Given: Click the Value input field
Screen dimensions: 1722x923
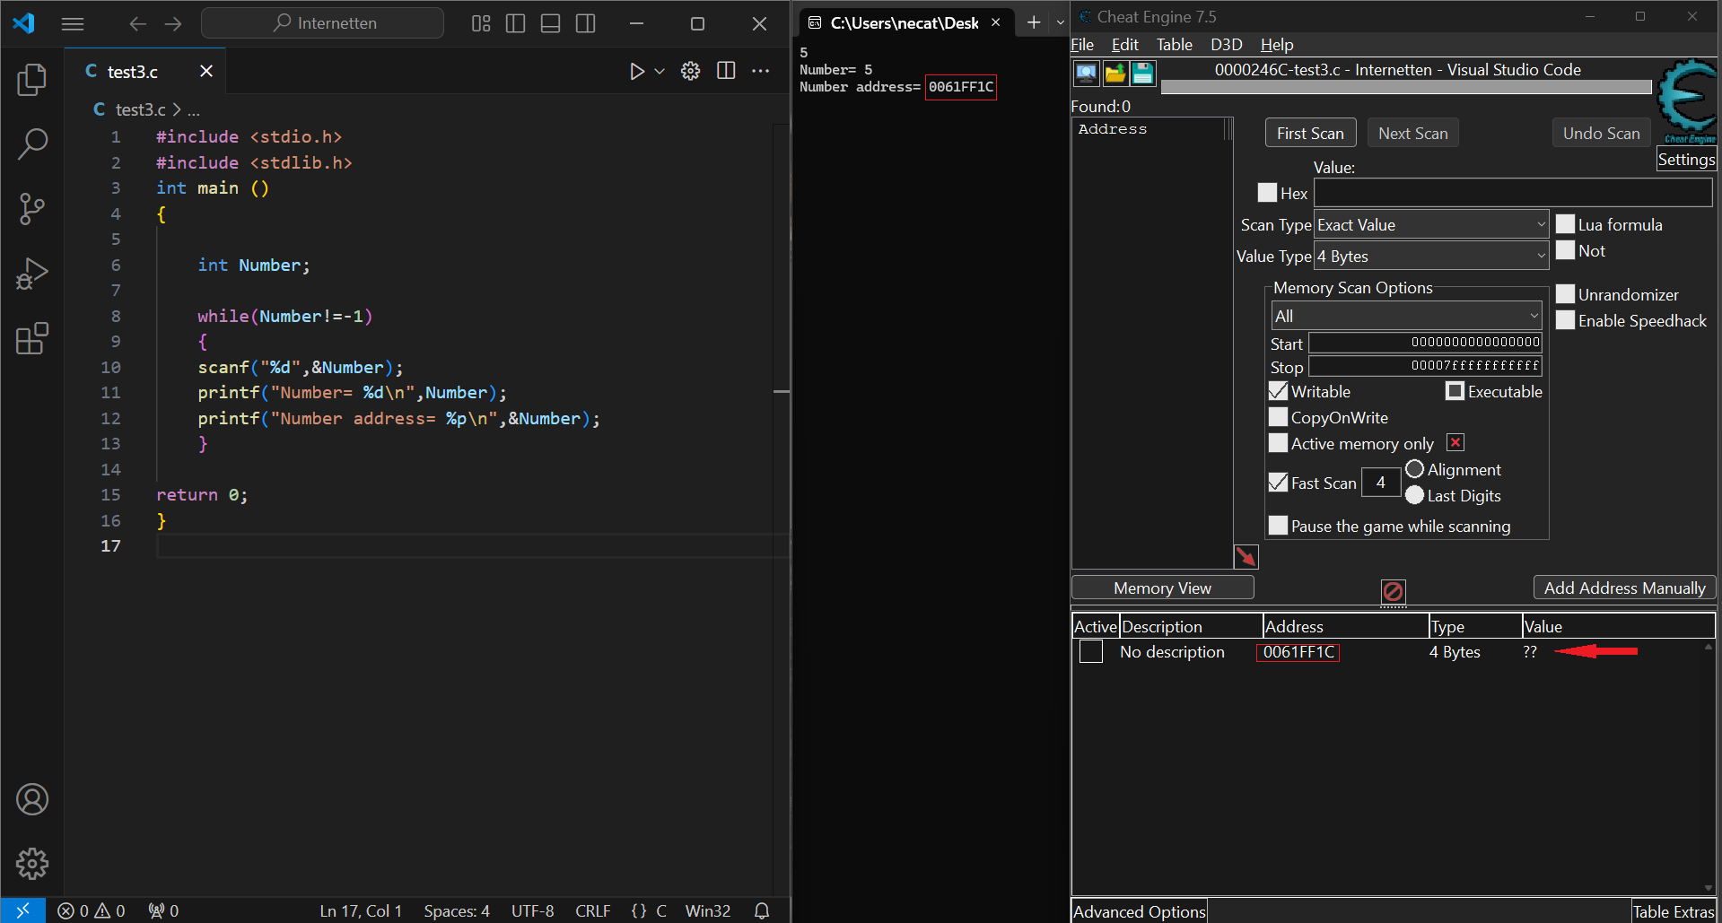Looking at the screenshot, I should coord(1513,193).
